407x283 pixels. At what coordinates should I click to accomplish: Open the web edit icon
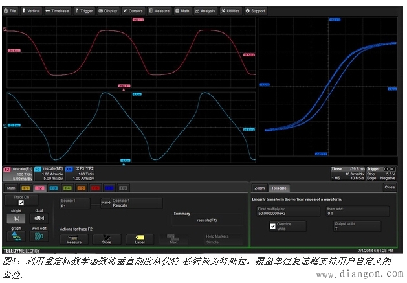point(39,236)
